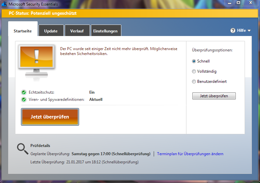Go to the Einstellungen tab

106,30
